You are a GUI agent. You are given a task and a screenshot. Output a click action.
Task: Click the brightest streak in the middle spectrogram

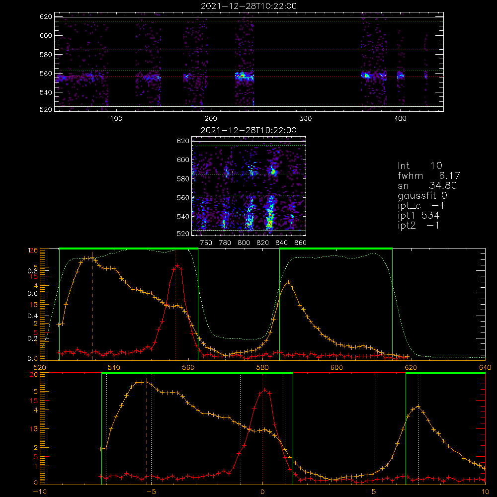270,214
